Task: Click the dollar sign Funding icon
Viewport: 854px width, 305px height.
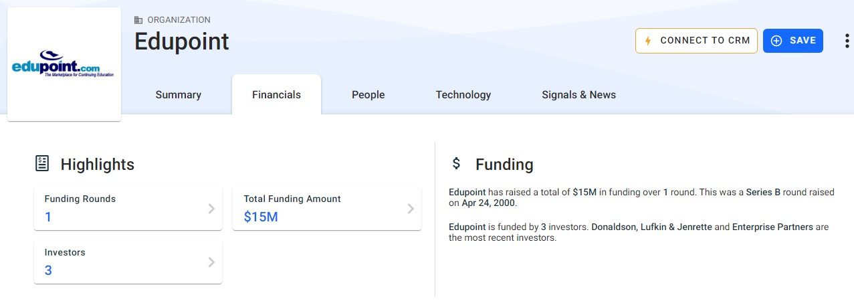Action: pyautogui.click(x=457, y=163)
